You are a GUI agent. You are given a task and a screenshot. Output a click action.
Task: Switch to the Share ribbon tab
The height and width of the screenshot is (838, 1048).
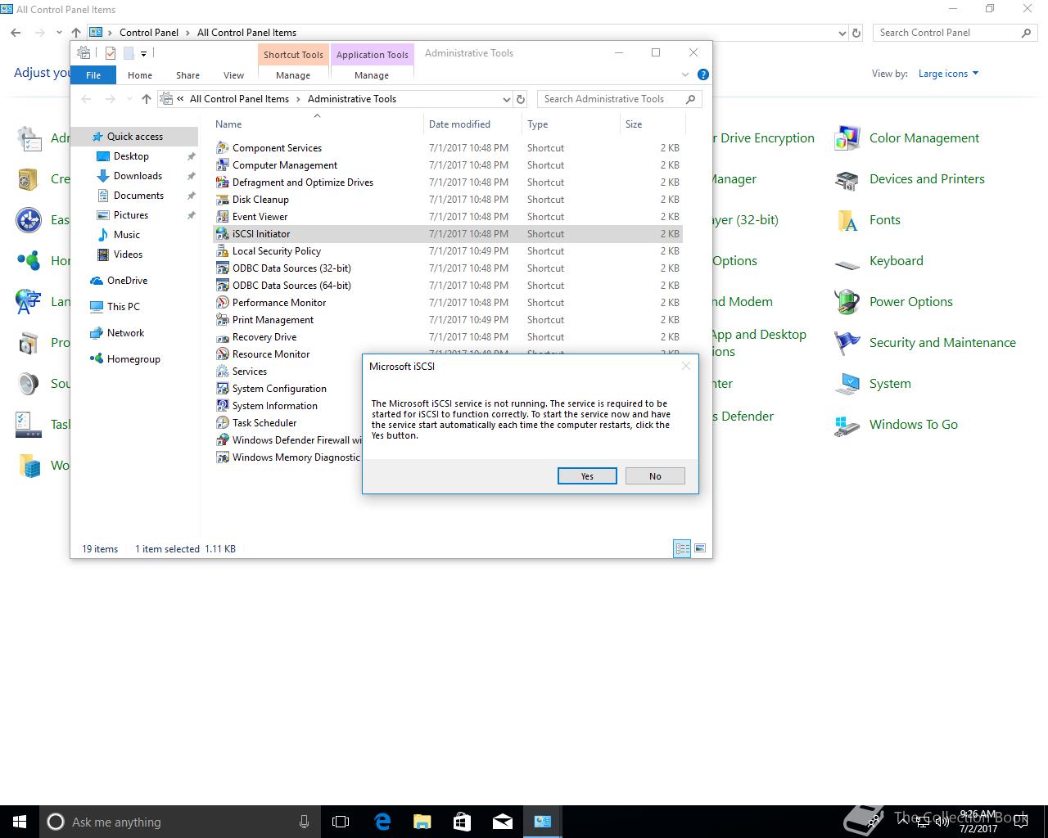tap(187, 75)
